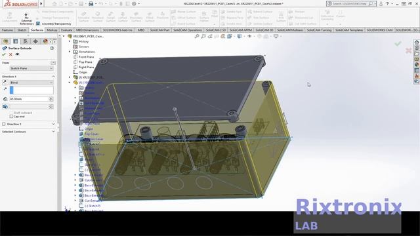Screen dimensions: 420x236
Task: Collapse the Direction 1 section chevron
Action: (53, 77)
